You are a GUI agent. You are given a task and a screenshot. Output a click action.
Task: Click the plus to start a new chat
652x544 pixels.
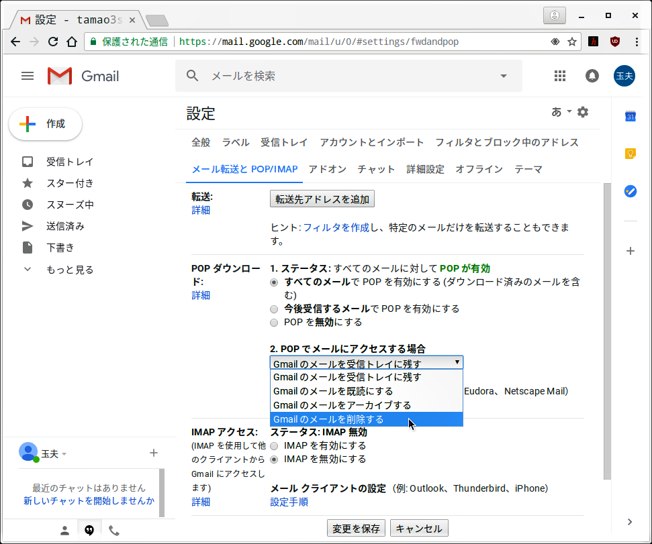click(154, 453)
